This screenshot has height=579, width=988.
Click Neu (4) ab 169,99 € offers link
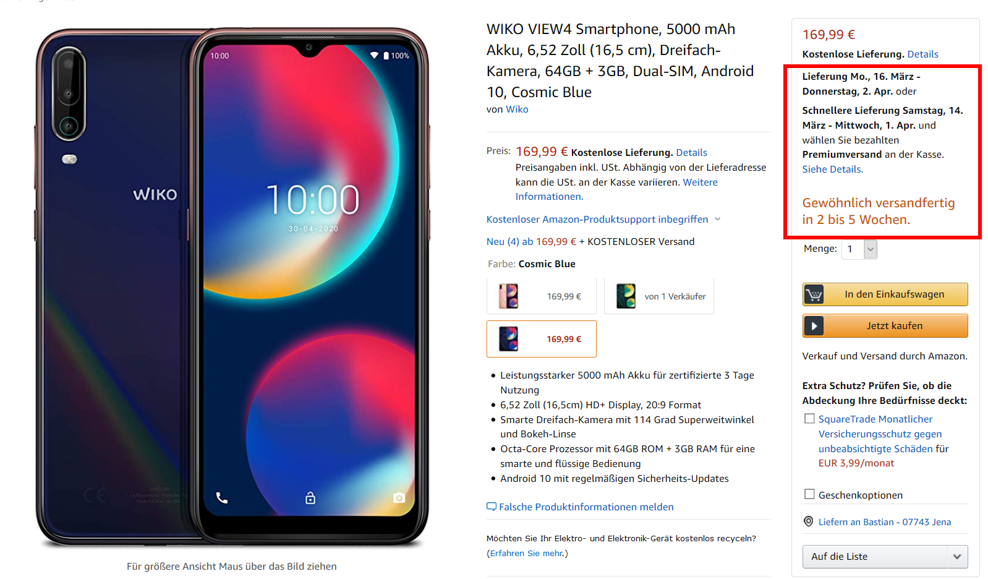coord(531,242)
